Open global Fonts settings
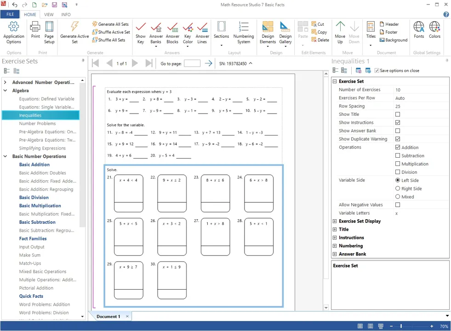451x331 pixels. 419,30
